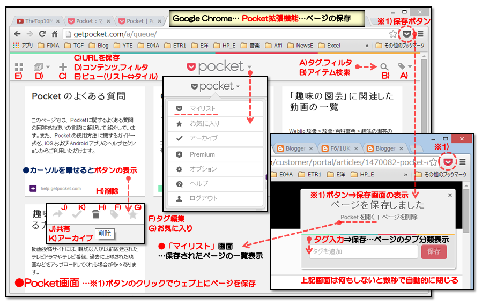482x305 pixels.
Task: Click ページを削除 link in save popup
Action: click(x=399, y=217)
